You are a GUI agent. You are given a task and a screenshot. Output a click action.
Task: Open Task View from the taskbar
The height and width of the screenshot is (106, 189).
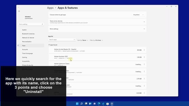86,104
